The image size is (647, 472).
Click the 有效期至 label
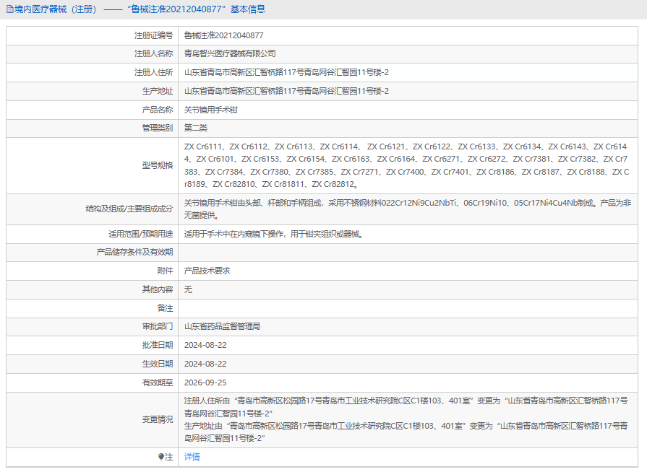click(158, 383)
